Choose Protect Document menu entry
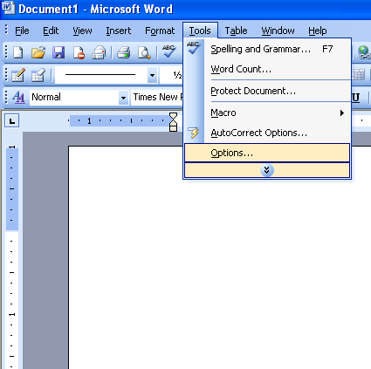The image size is (371, 369). click(267, 91)
